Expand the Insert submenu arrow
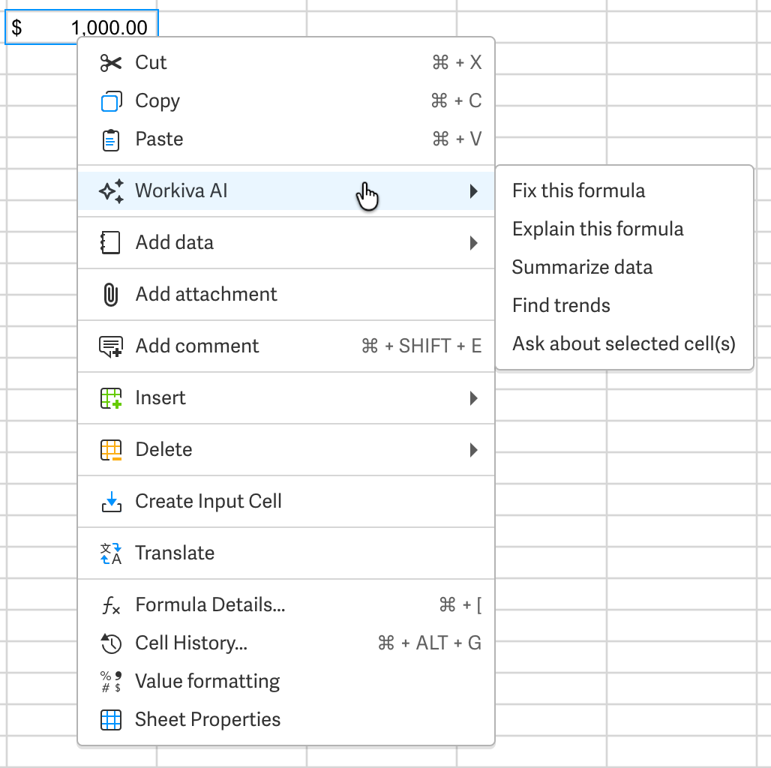This screenshot has width=771, height=768. pyautogui.click(x=473, y=398)
